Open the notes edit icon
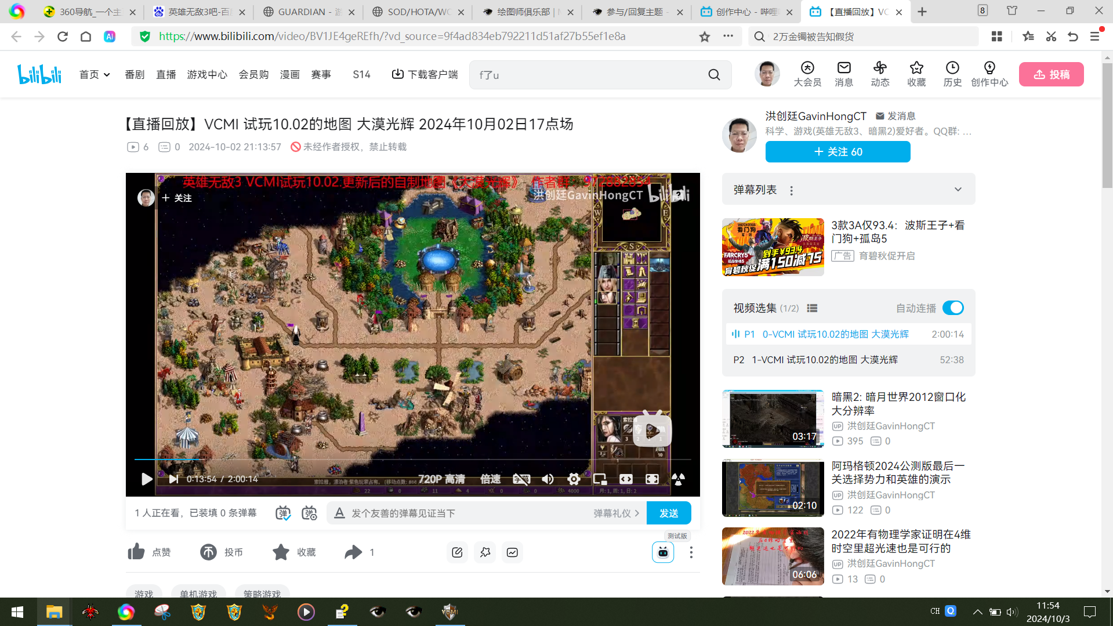Screen dimensions: 1113x626 click(457, 552)
